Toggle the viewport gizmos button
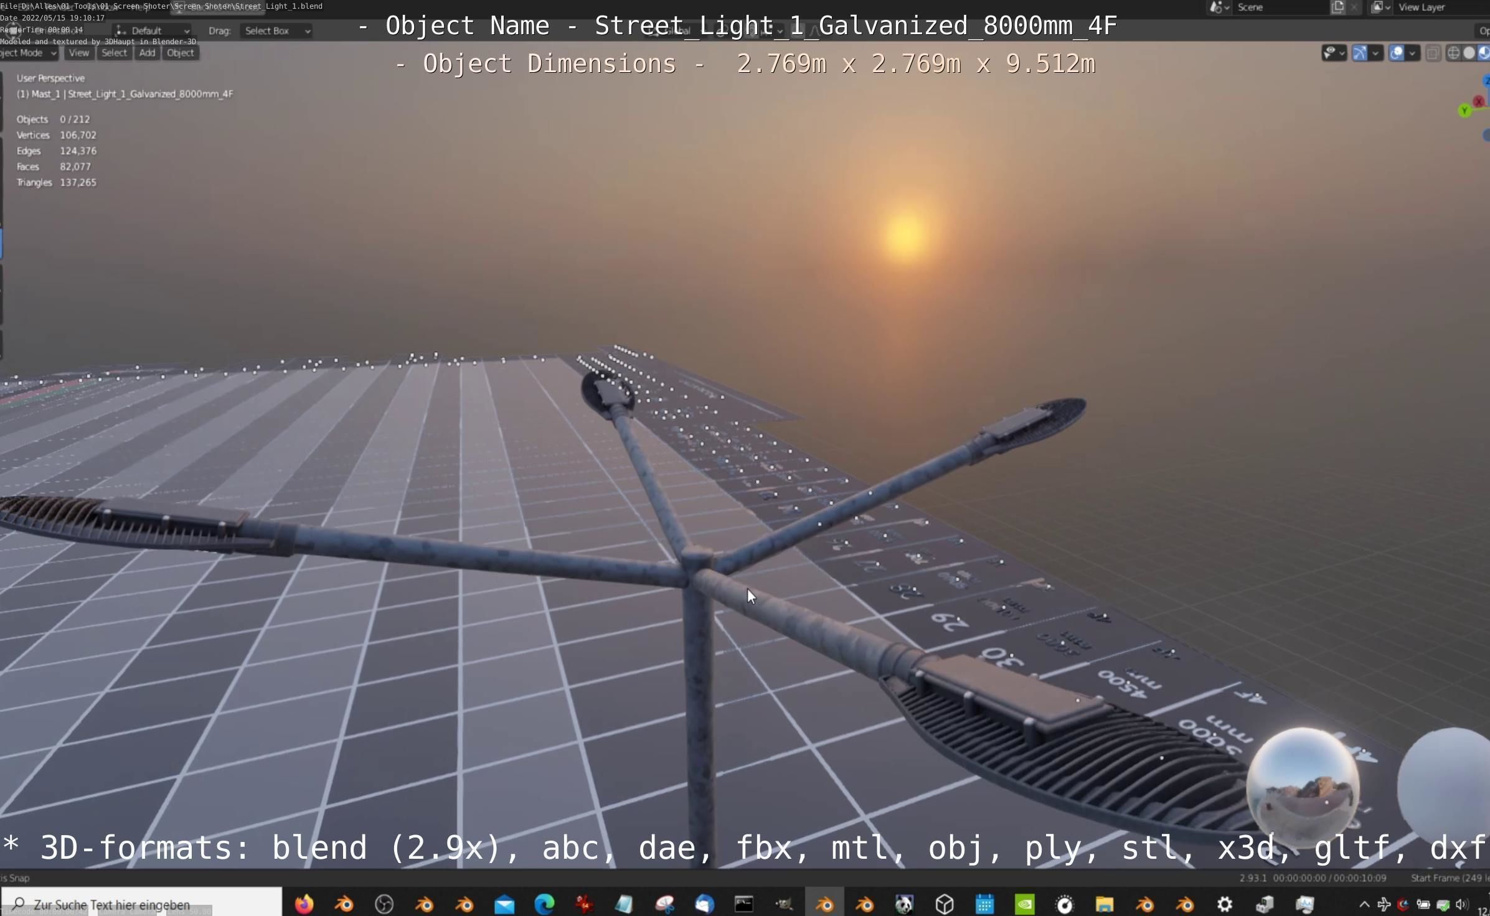The image size is (1490, 916). [x=1360, y=54]
